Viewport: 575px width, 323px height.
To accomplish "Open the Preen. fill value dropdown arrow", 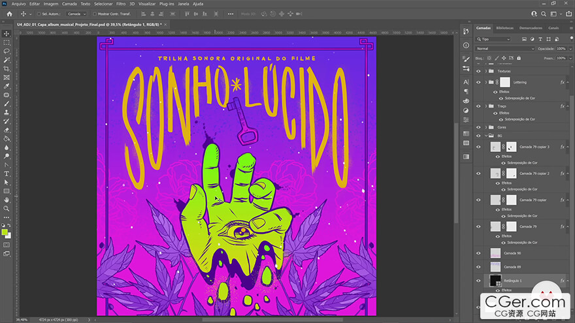I will 570,58.
